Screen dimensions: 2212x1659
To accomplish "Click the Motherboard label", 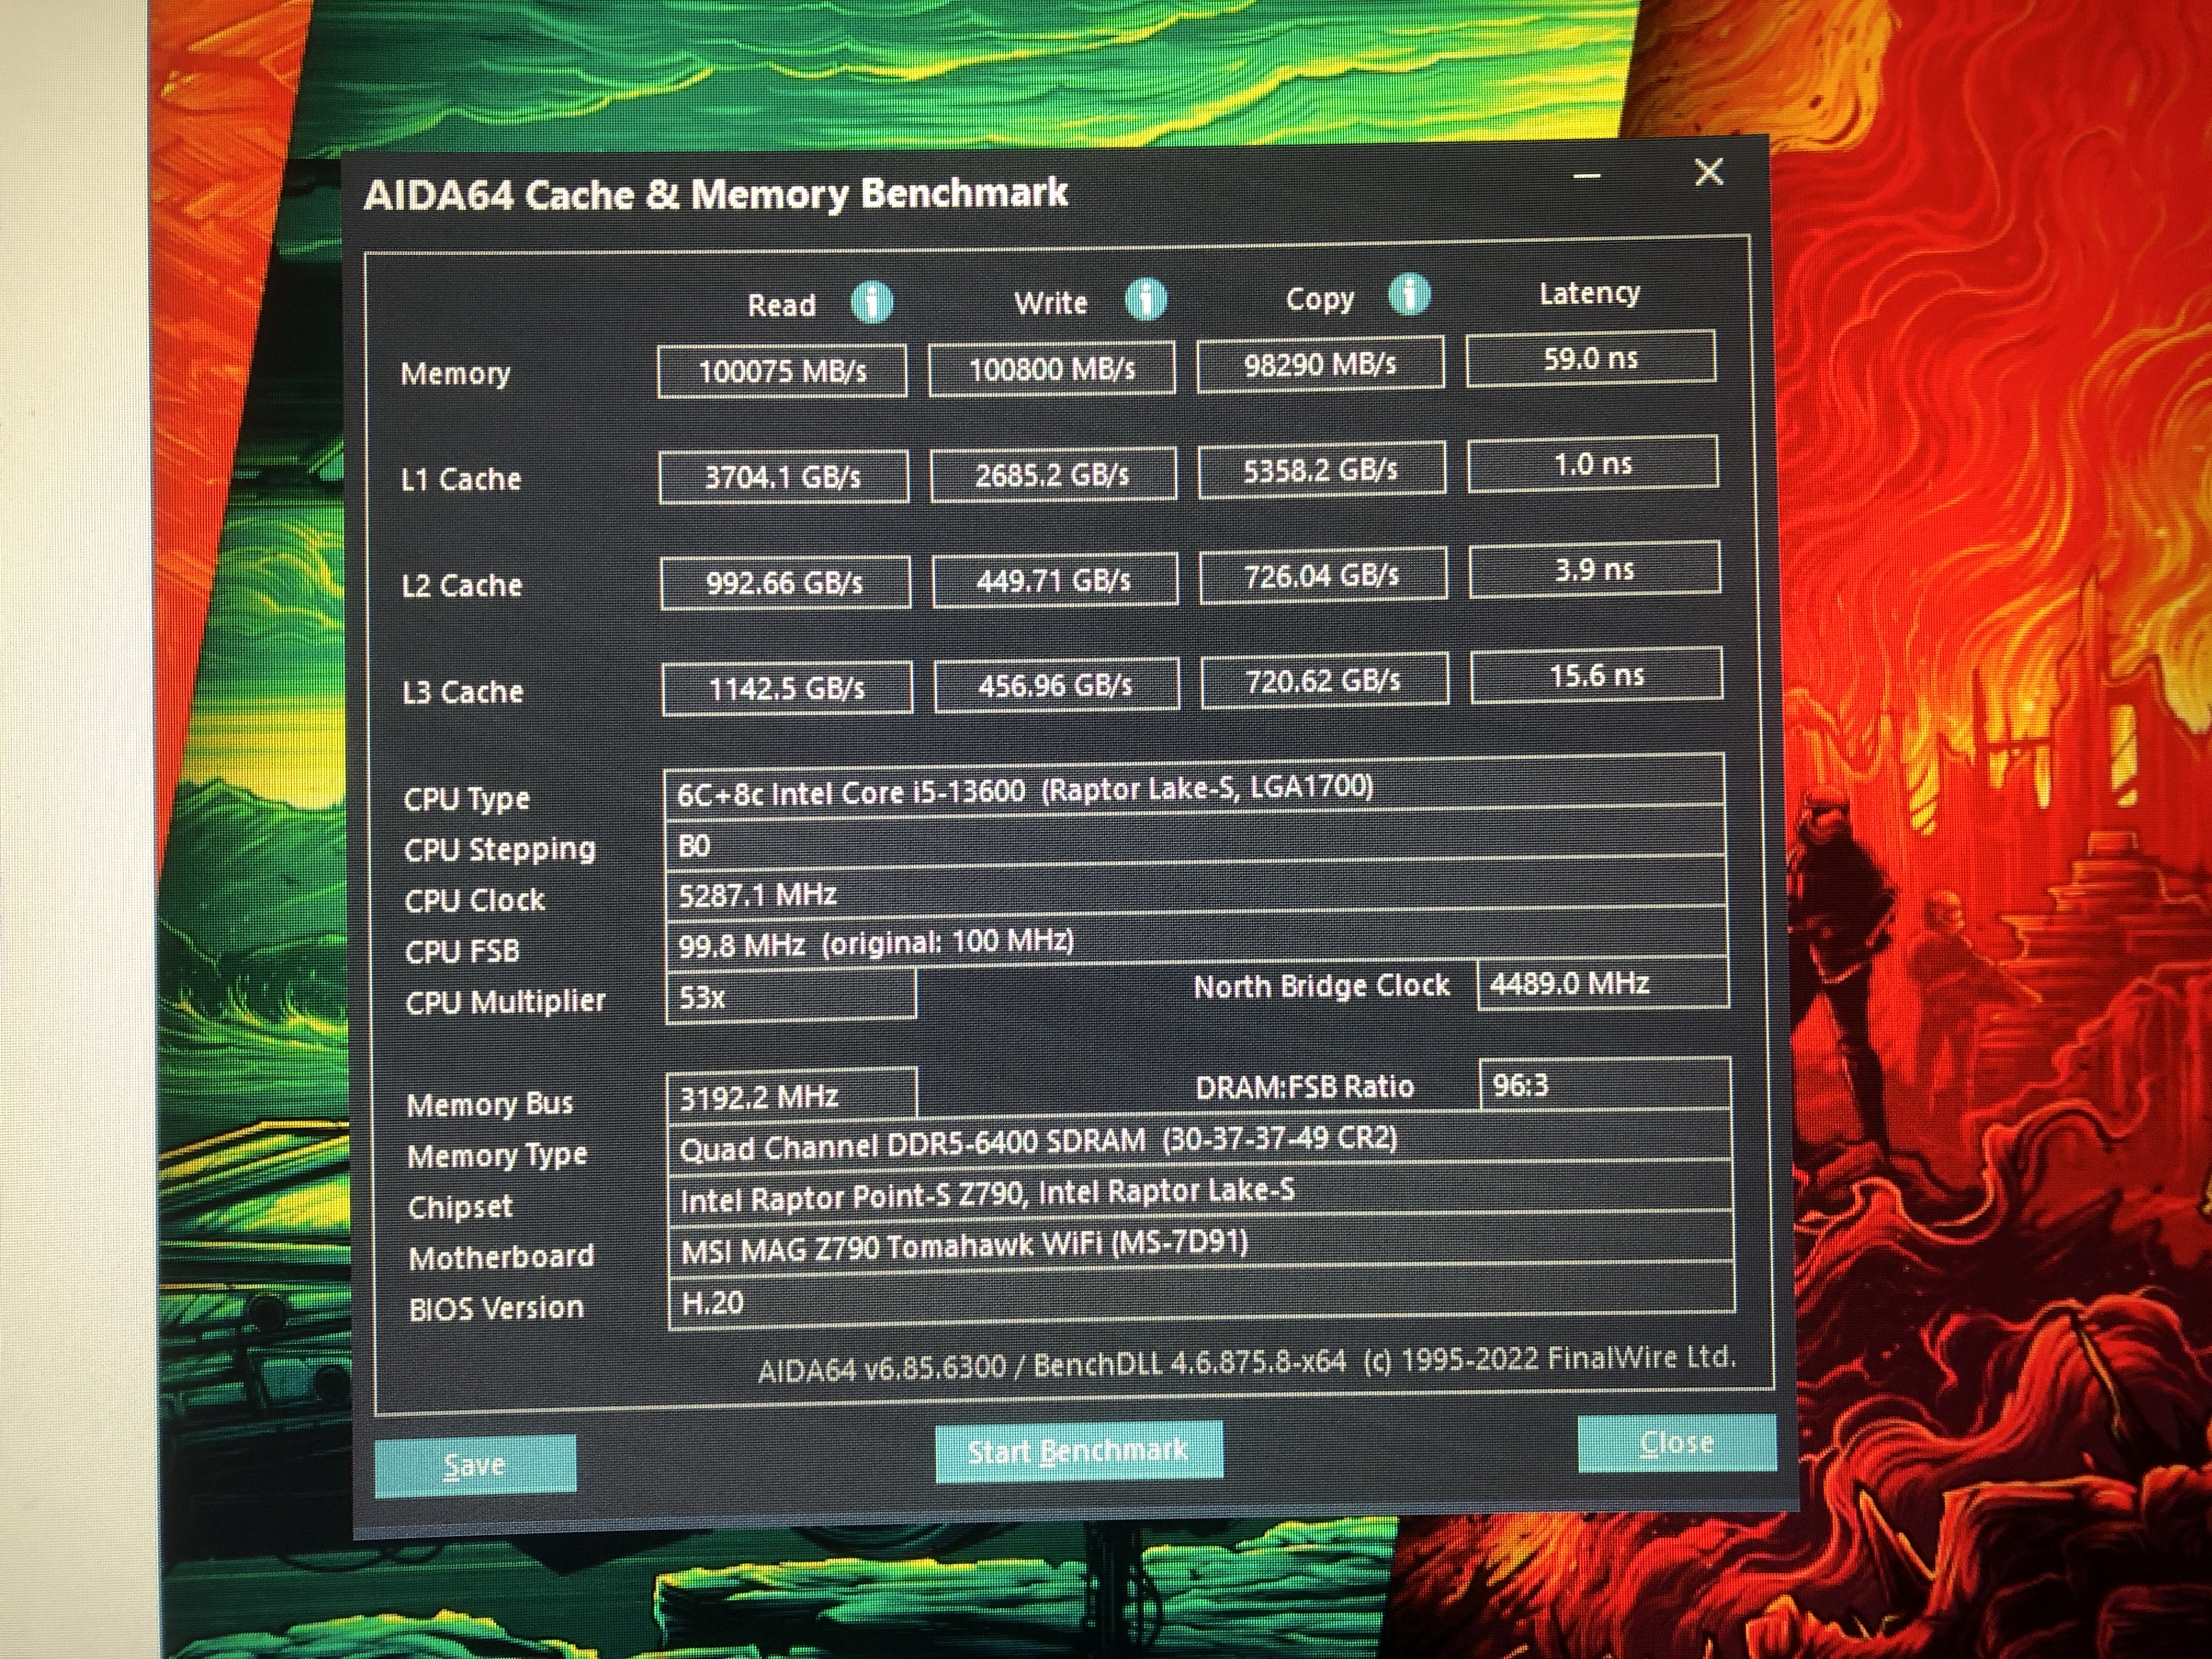I will click(x=502, y=1256).
